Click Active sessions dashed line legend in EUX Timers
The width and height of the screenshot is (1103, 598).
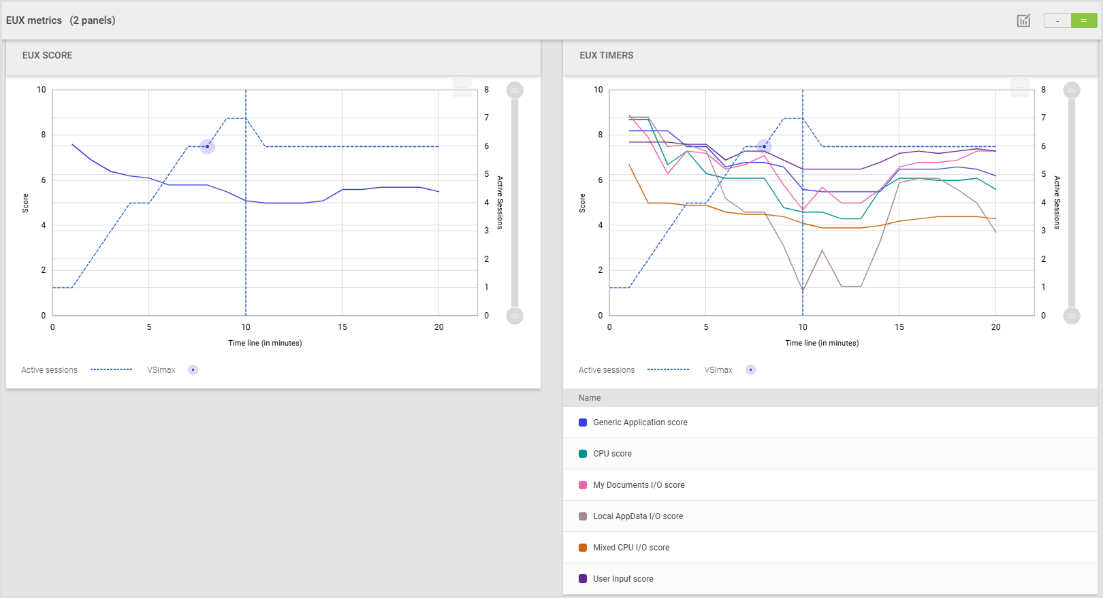pyautogui.click(x=668, y=370)
